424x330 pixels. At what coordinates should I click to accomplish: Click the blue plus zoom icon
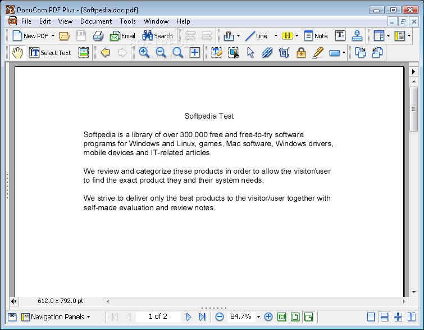[x=195, y=52]
